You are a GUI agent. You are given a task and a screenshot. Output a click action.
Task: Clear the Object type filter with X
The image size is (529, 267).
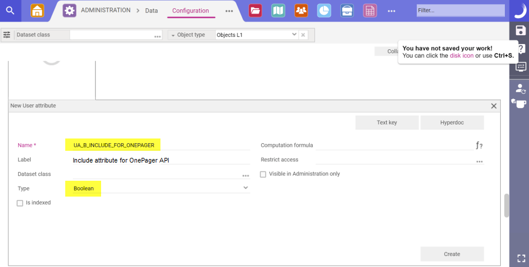coord(303,35)
